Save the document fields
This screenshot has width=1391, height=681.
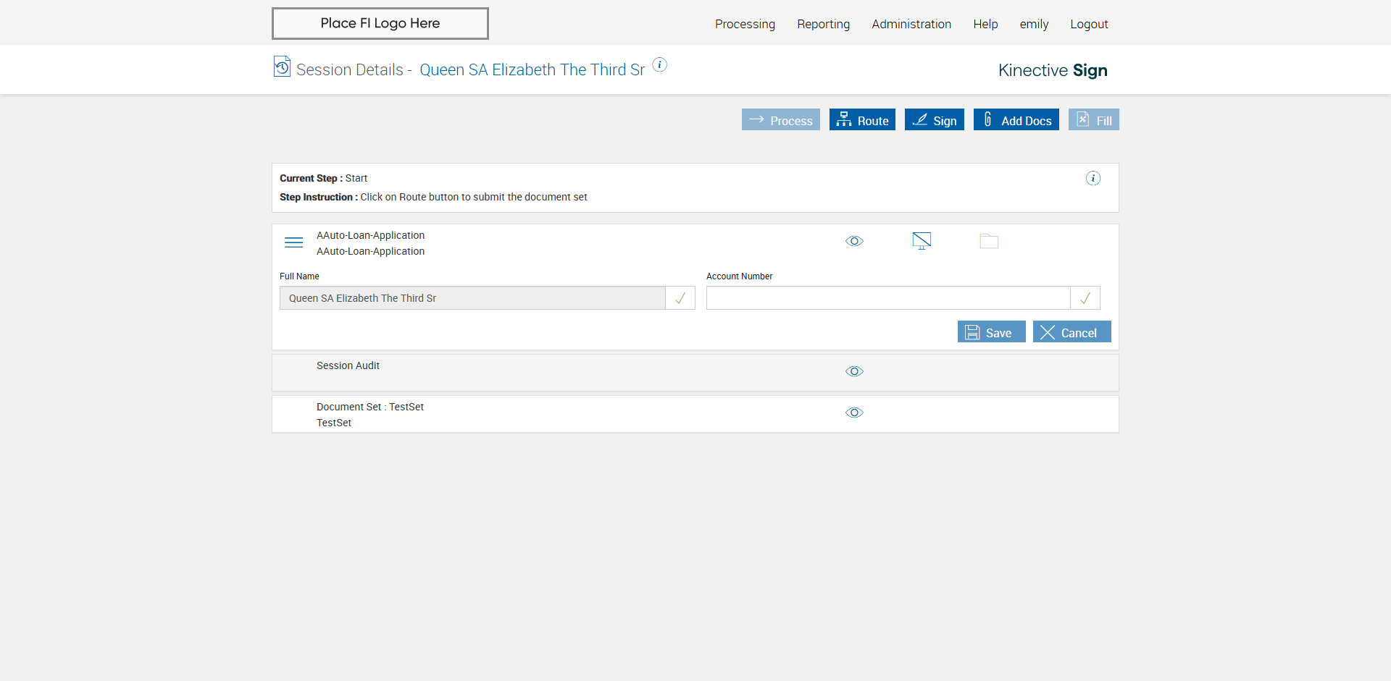(x=992, y=331)
